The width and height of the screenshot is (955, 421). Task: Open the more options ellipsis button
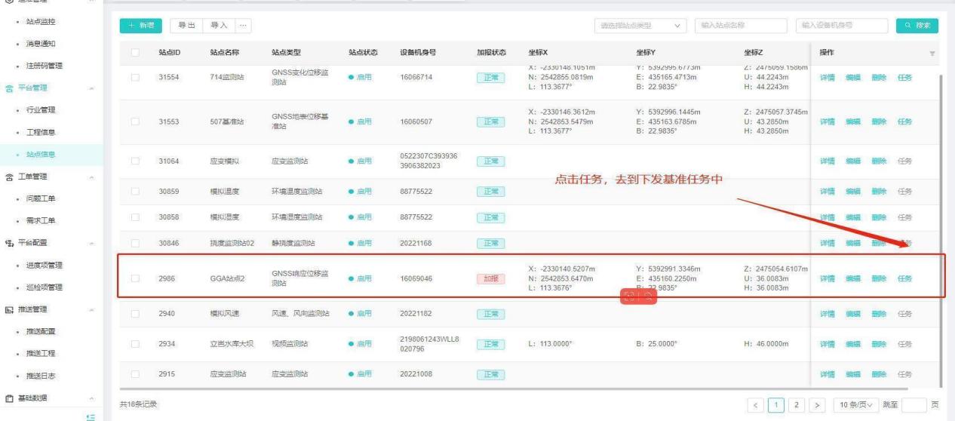point(242,26)
